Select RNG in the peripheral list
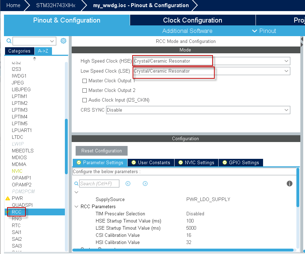The width and height of the screenshot is (305, 254). tap(17, 219)
